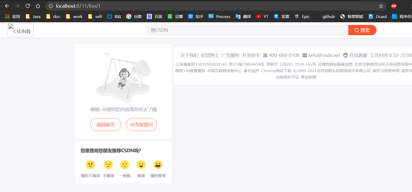The height and width of the screenshot is (192, 412).
Task: Rate 强烈推荐 with the laughing emoji
Action: (x=158, y=165)
